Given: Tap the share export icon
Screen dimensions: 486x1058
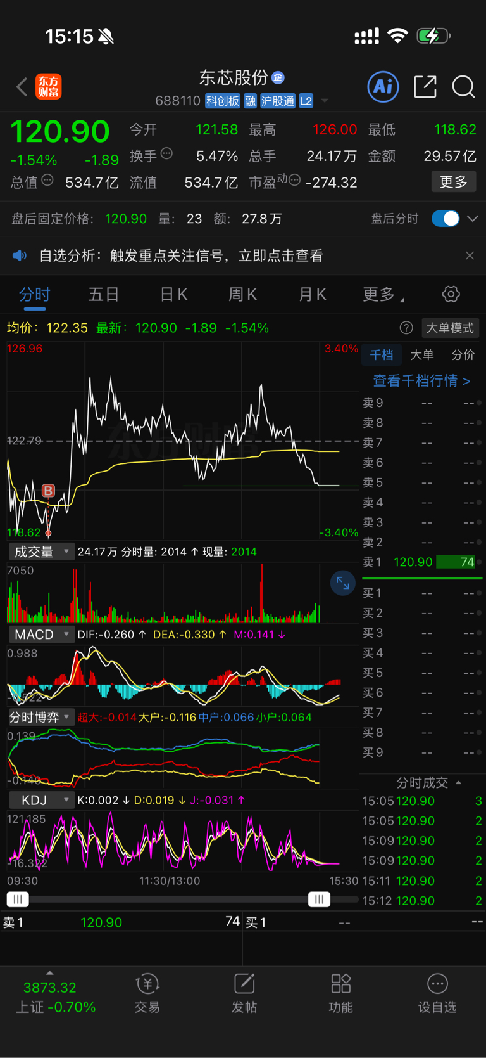Looking at the screenshot, I should pos(425,86).
